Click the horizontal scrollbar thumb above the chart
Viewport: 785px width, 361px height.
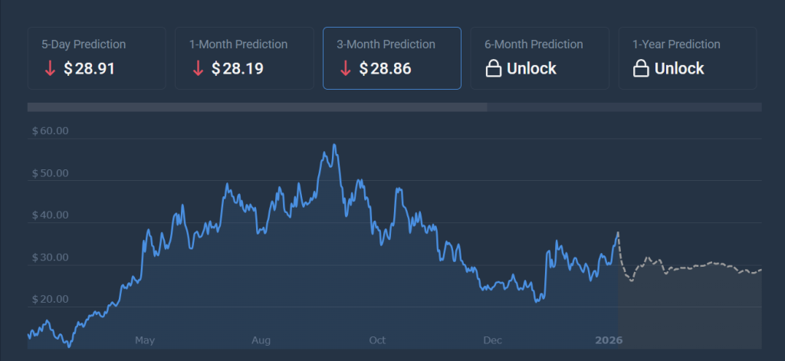(257, 107)
